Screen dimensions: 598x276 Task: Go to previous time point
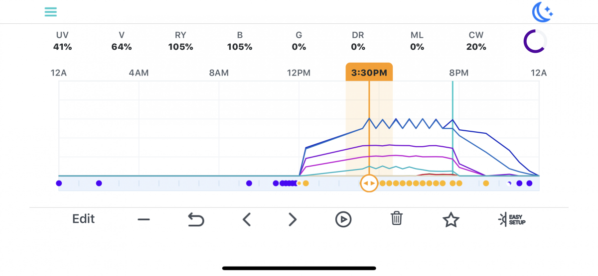246,219
